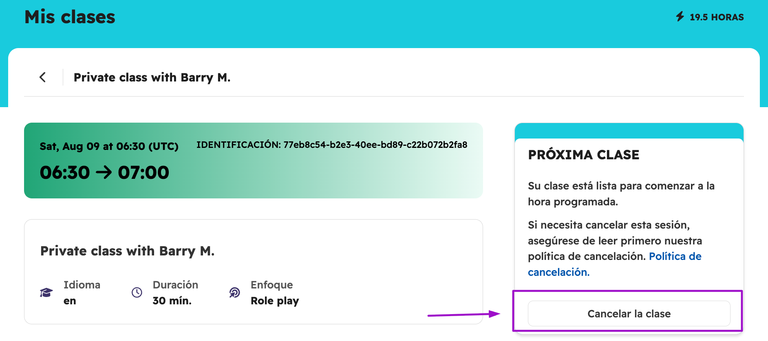Click the arrow between 06:30 and 07:00
Viewport: 768px width, 341px height.
(104, 172)
